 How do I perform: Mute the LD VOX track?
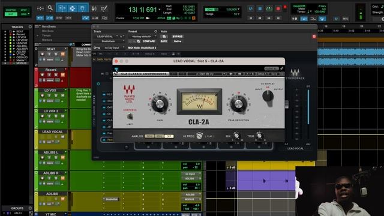(62, 95)
